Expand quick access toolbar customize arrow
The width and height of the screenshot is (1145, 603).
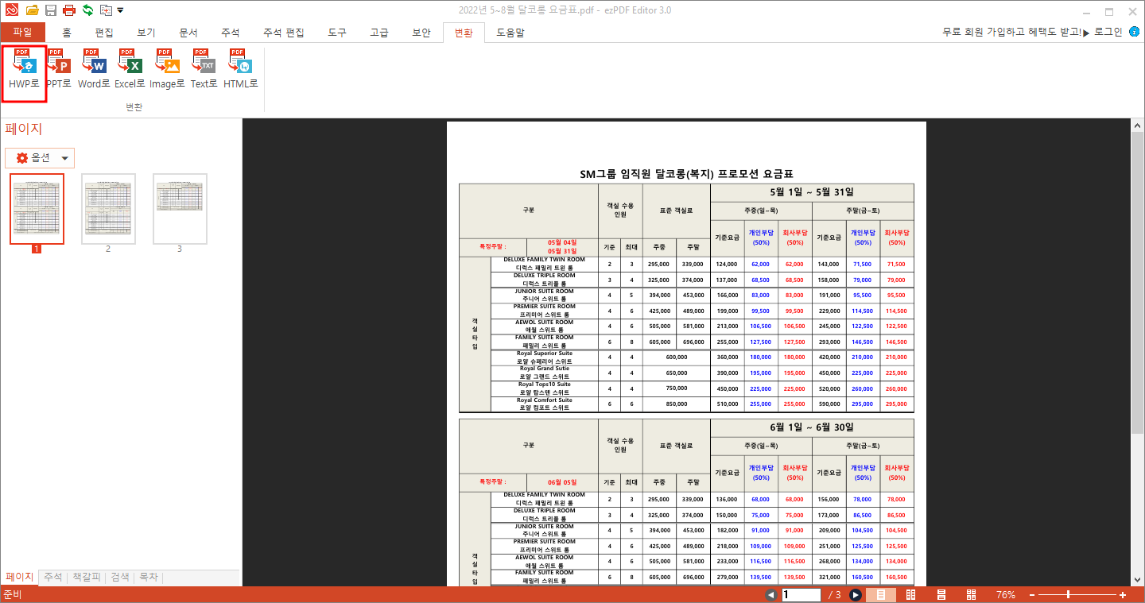[120, 10]
